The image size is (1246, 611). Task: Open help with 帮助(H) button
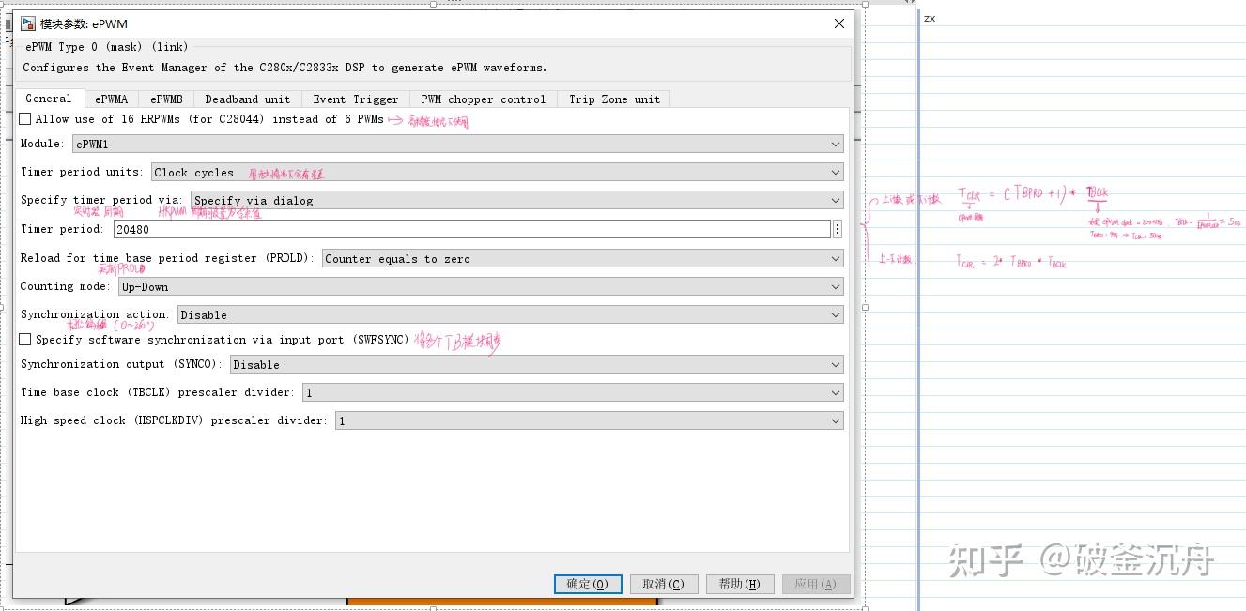click(x=740, y=584)
